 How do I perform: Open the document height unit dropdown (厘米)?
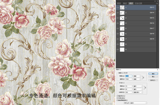pyautogui.click(x=138, y=89)
